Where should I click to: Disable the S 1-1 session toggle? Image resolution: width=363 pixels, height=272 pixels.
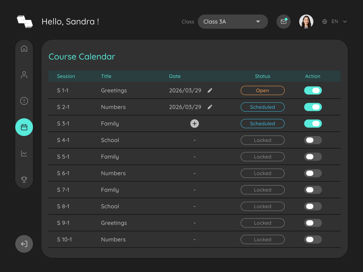[313, 90]
